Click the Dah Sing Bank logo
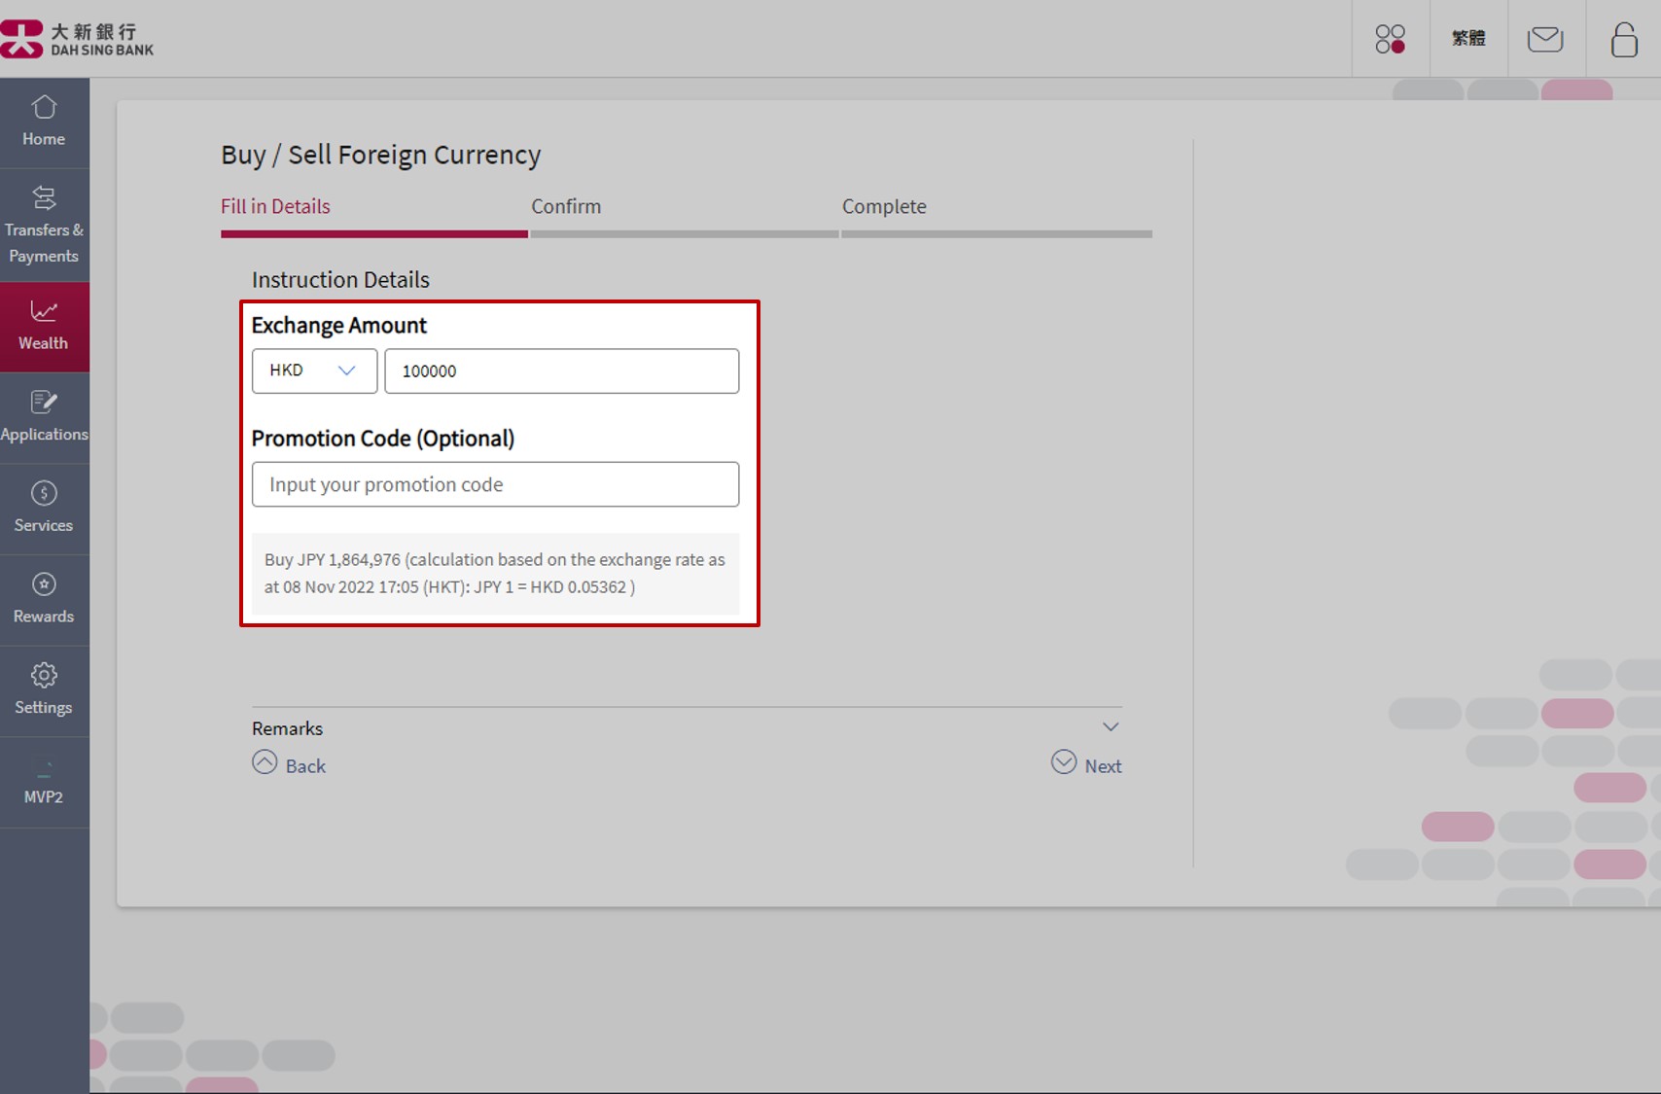Viewport: 1661px width, 1094px height. coord(78,39)
